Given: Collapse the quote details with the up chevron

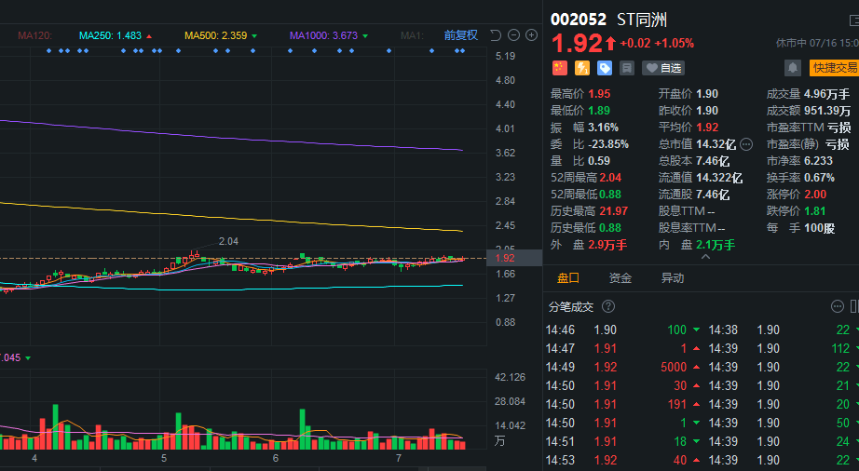Looking at the screenshot, I should coord(705,257).
